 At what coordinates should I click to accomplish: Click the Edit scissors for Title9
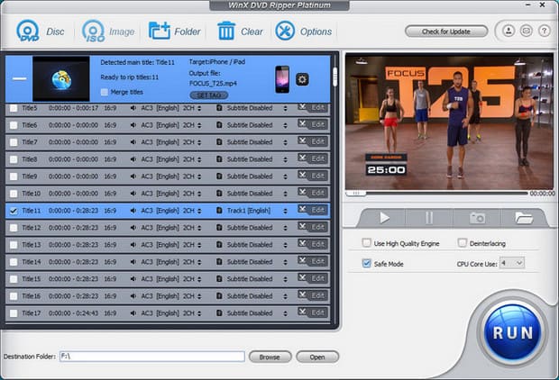[x=313, y=176]
